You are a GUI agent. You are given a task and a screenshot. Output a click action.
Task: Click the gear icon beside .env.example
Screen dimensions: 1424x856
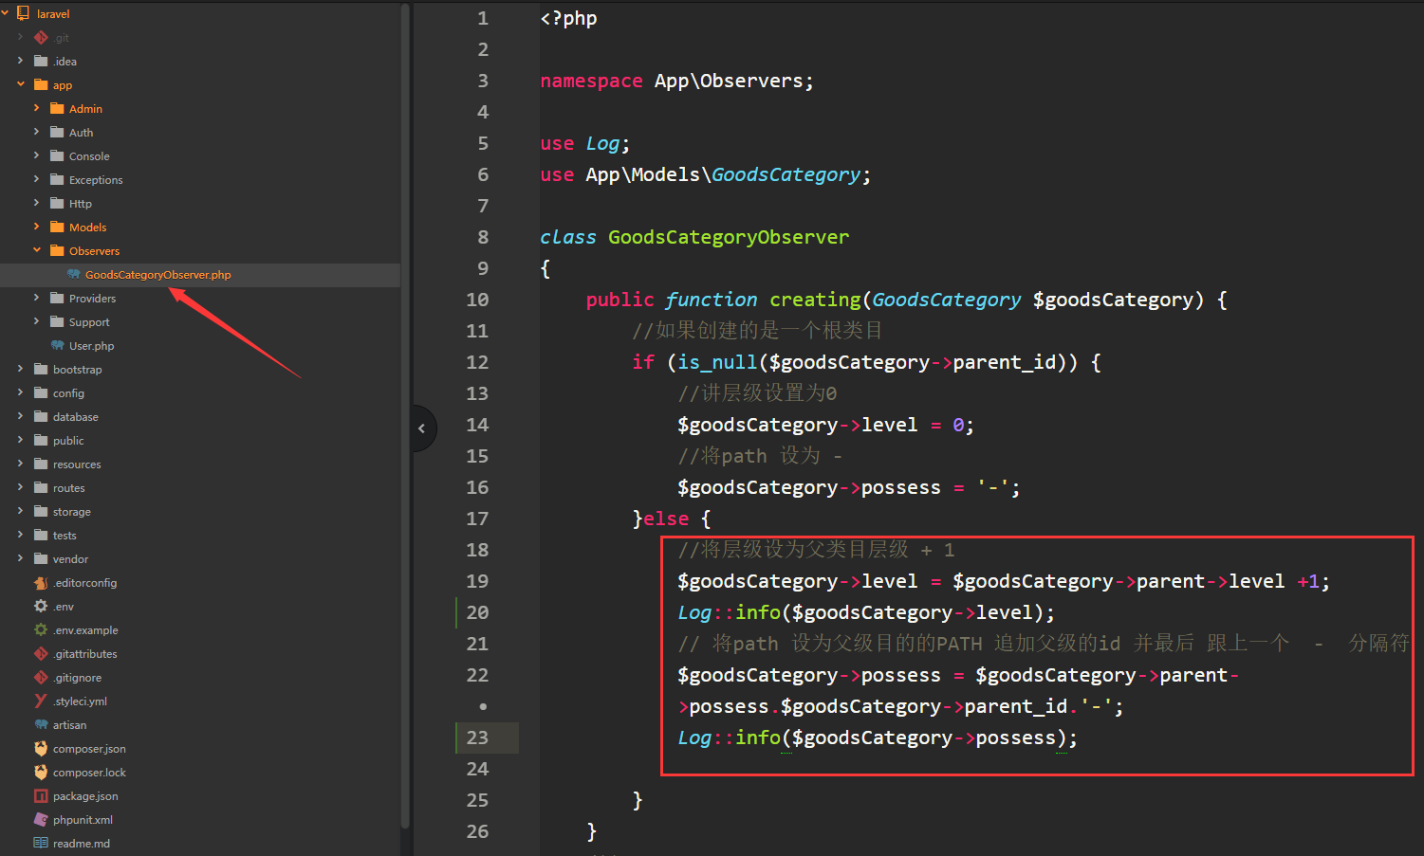coord(41,629)
